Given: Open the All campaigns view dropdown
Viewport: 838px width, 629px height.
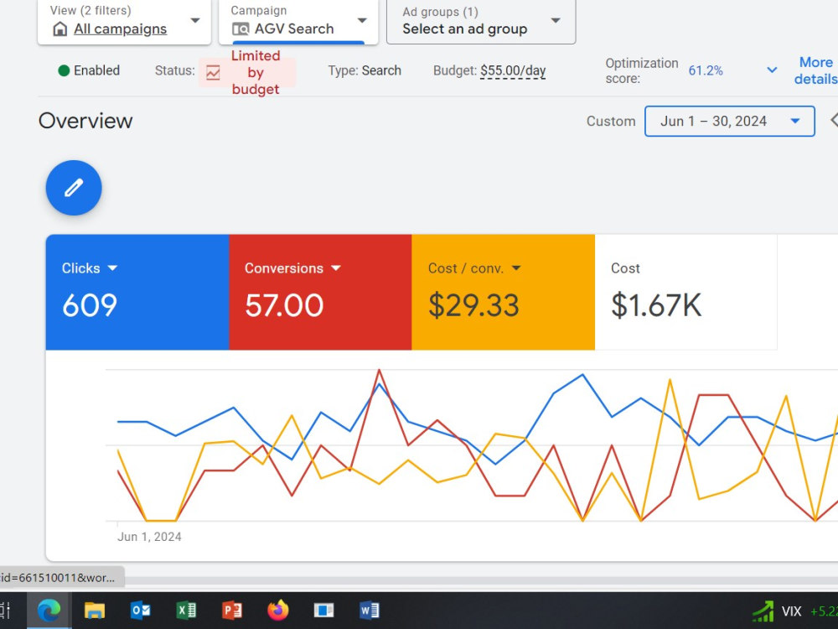Looking at the screenshot, I should [x=195, y=21].
